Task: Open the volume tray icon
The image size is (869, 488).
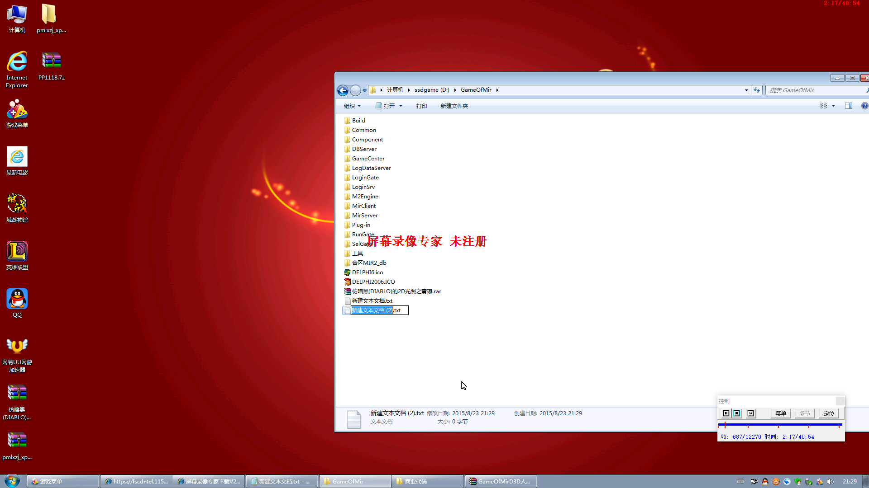Action: [x=831, y=482]
